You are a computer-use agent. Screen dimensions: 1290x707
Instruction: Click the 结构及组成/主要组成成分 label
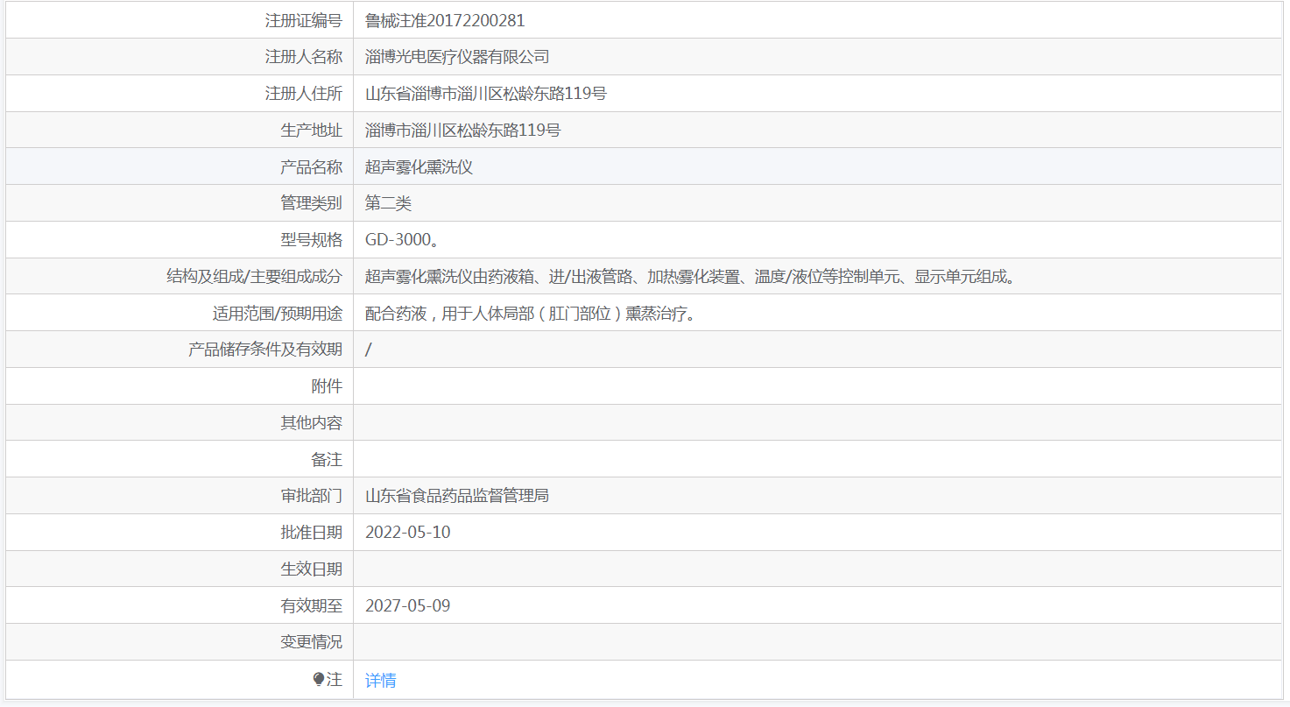click(x=255, y=277)
